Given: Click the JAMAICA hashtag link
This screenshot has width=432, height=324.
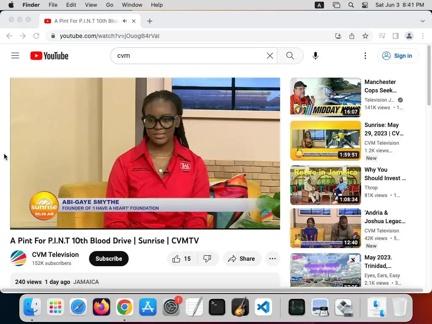Looking at the screenshot, I should pos(86,282).
